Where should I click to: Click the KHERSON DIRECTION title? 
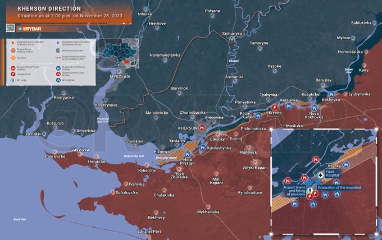[x=49, y=9]
